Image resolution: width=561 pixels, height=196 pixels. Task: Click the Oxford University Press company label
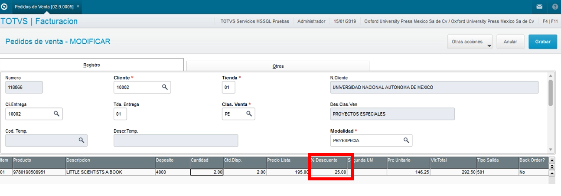(449, 21)
